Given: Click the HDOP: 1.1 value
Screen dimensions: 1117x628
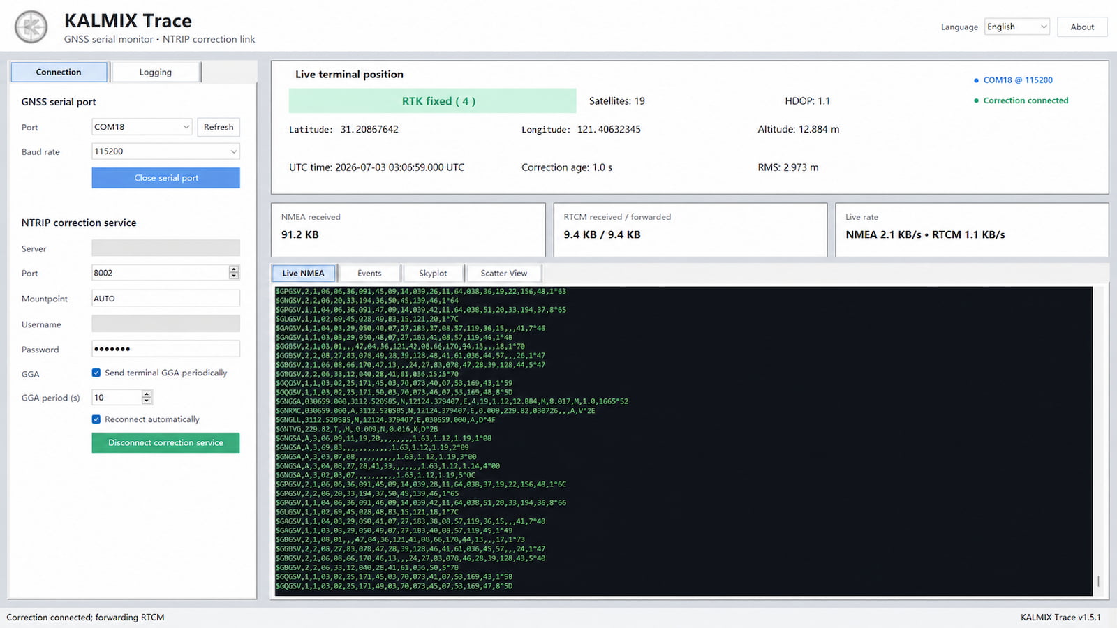Looking at the screenshot, I should pos(808,101).
